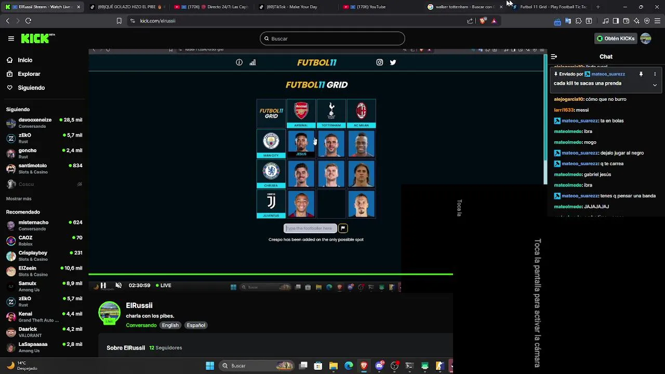Open the Kick hamburger menu
The height and width of the screenshot is (374, 665).
coord(11,38)
